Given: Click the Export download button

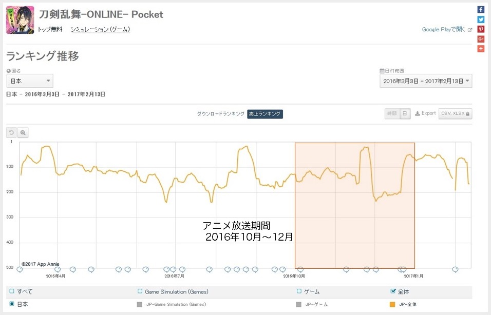Looking at the screenshot, I should point(425,113).
